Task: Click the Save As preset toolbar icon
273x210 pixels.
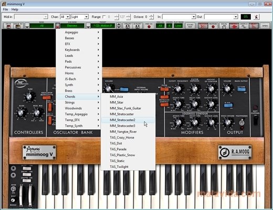Action: coord(18,26)
